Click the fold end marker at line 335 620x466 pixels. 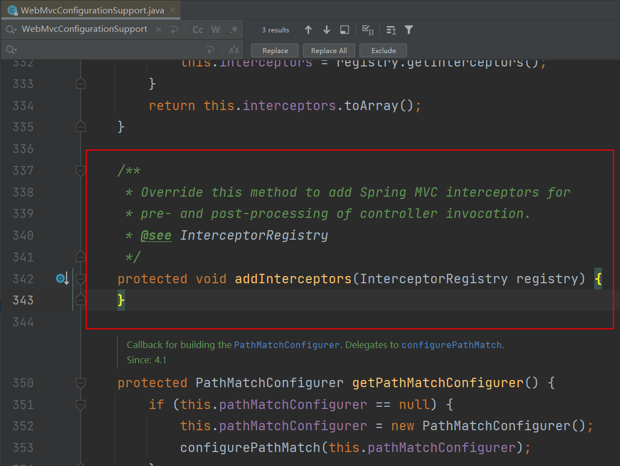80,127
